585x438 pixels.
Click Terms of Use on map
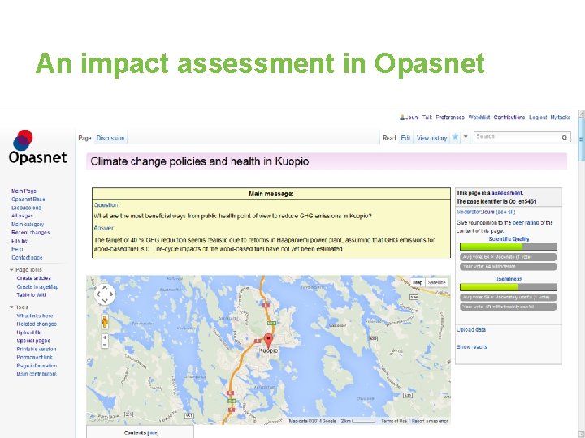coord(394,421)
